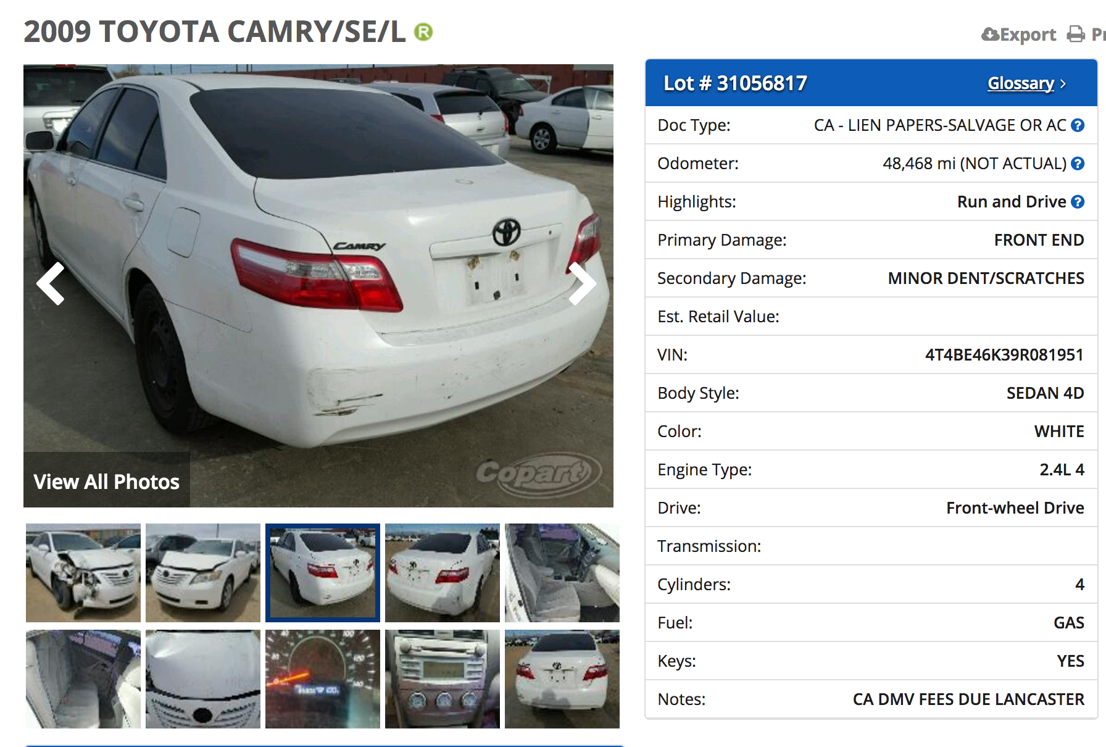1106x747 pixels.
Task: Open help icon next to Doc Type
Action: [x=1078, y=125]
